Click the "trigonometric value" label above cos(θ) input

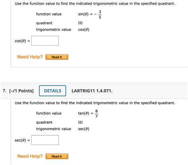pos(54,30)
